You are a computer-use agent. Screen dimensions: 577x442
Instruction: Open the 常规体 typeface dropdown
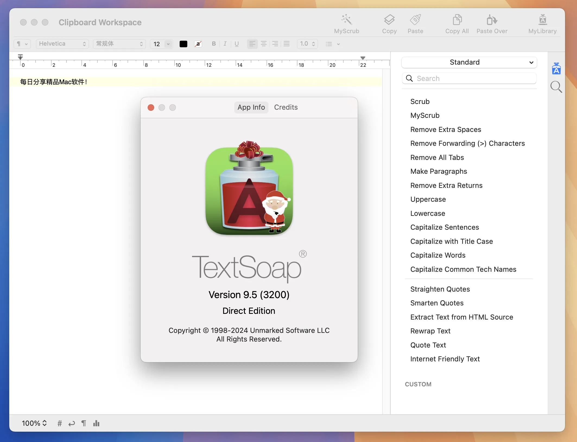119,44
